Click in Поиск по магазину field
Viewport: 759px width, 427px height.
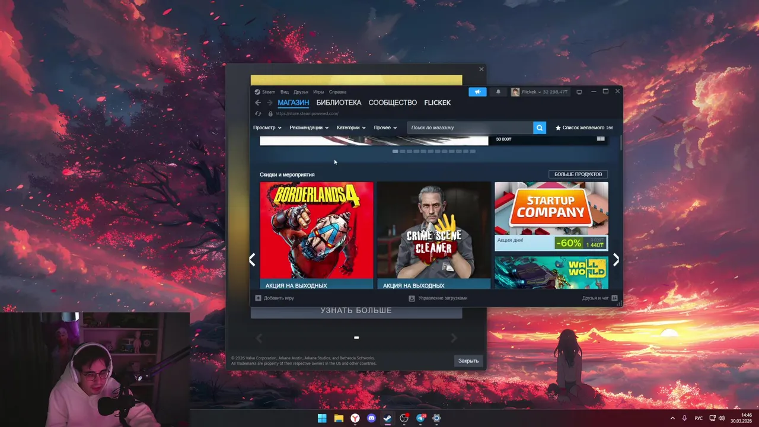coord(470,128)
